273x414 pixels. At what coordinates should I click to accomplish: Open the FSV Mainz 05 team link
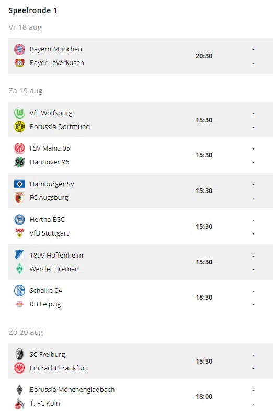(50, 148)
